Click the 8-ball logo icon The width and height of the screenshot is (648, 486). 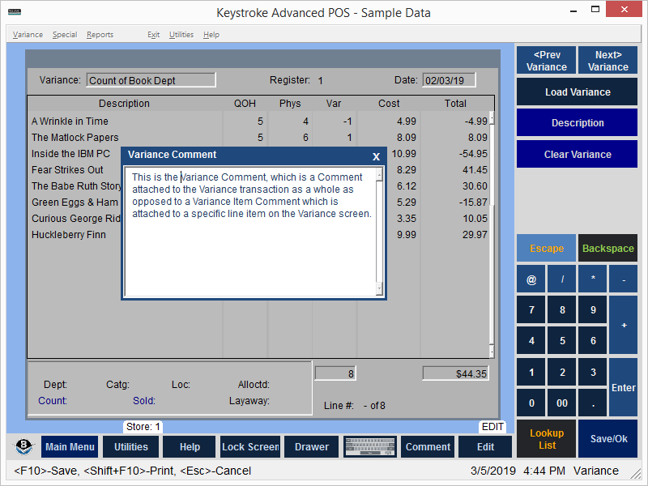25,447
